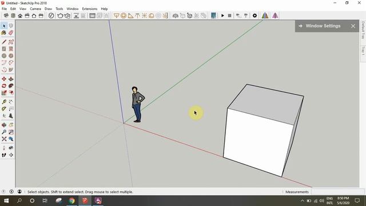Click the Previous view tool
The image size is (366, 206).
[x=11, y=139]
